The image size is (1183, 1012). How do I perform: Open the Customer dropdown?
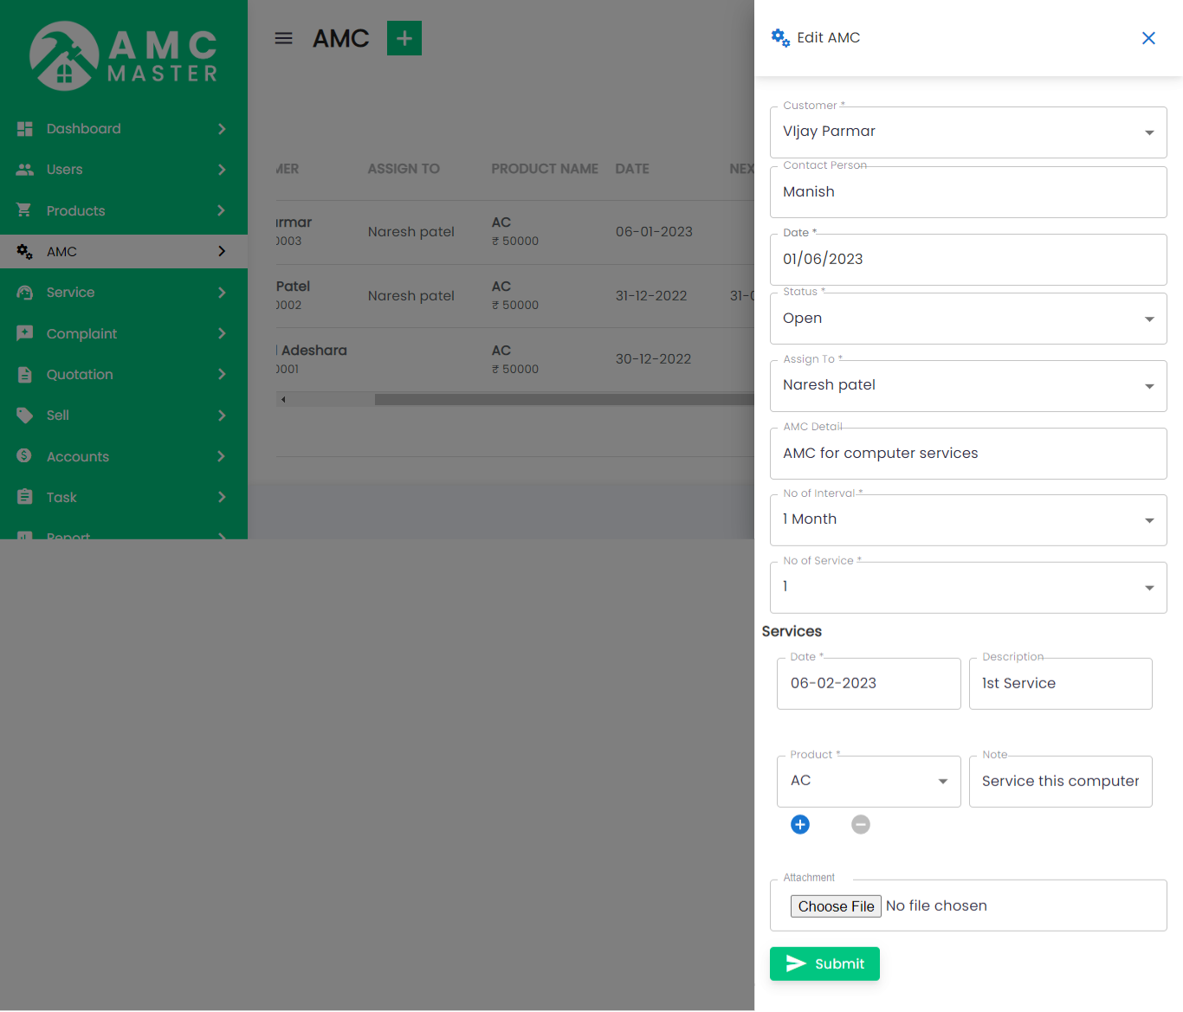[x=967, y=132]
